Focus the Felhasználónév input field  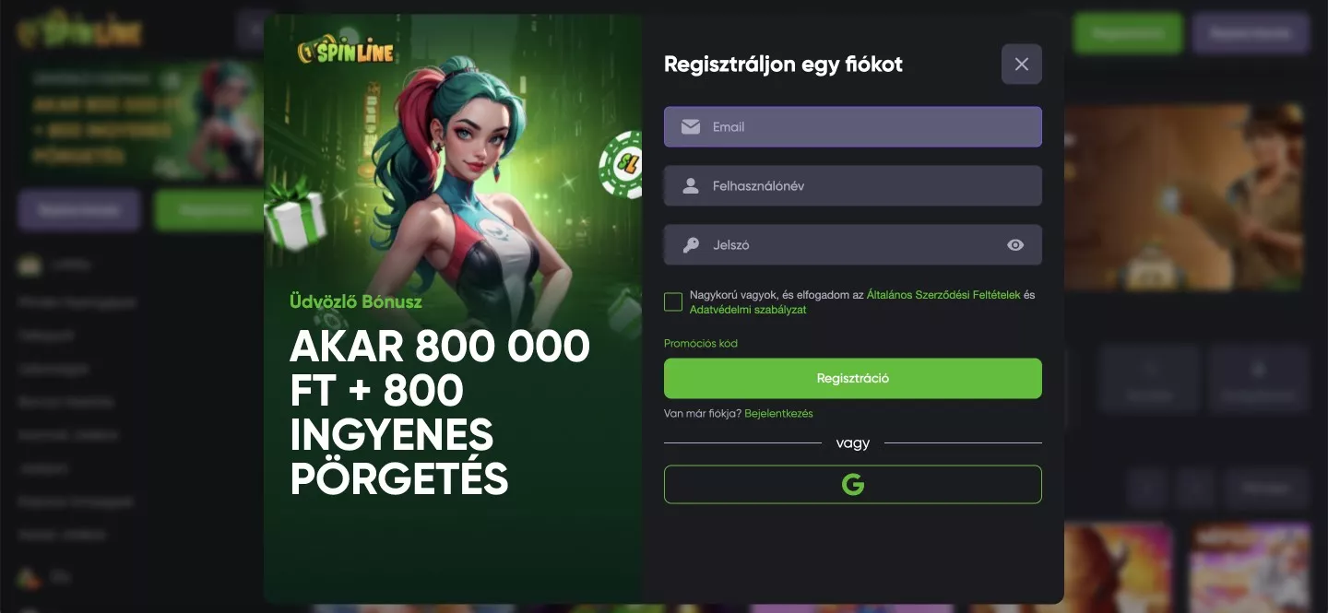853,186
